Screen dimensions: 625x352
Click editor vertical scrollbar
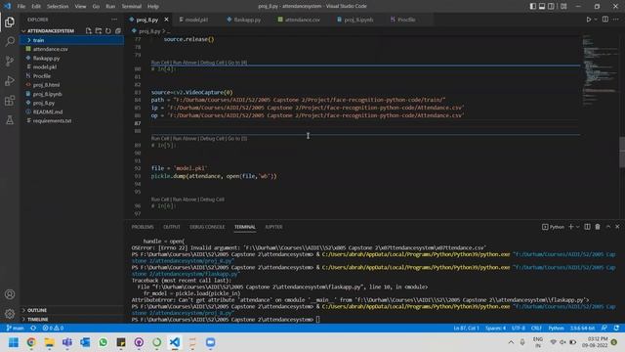click(622, 153)
